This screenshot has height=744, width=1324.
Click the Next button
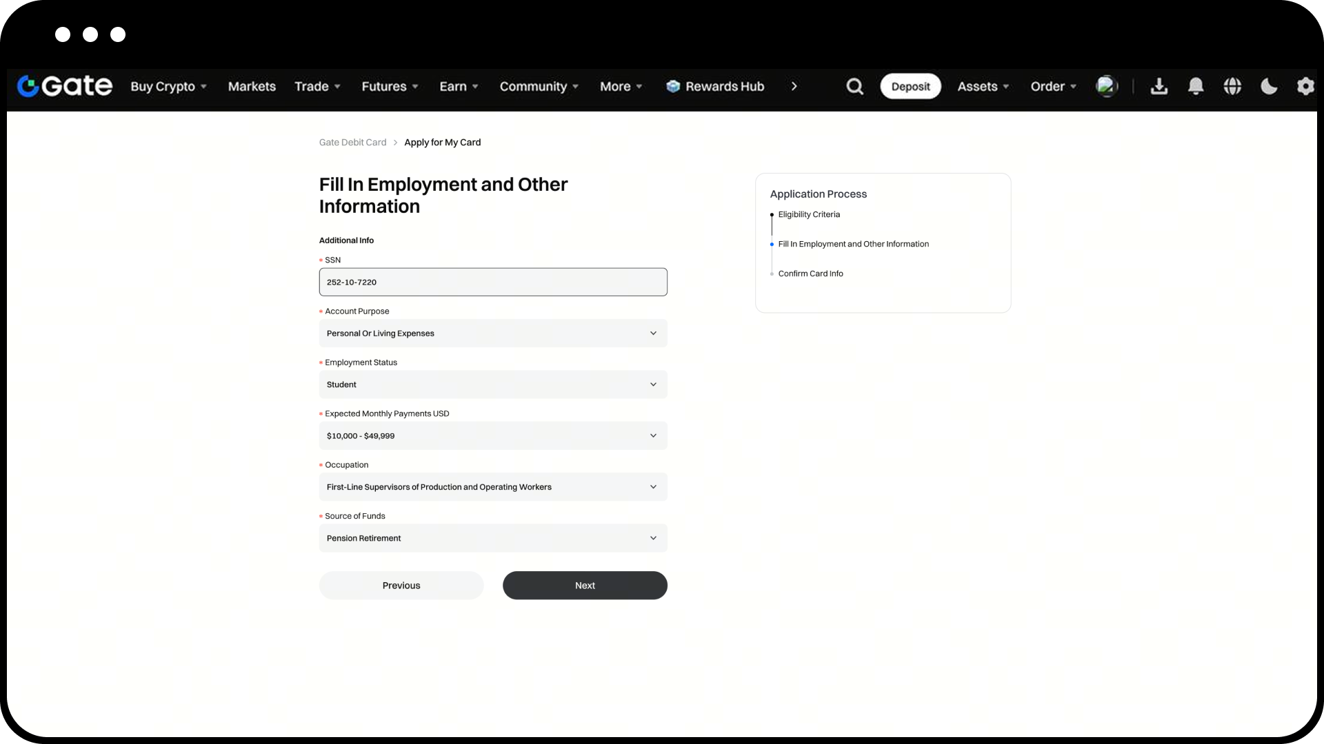coord(585,586)
